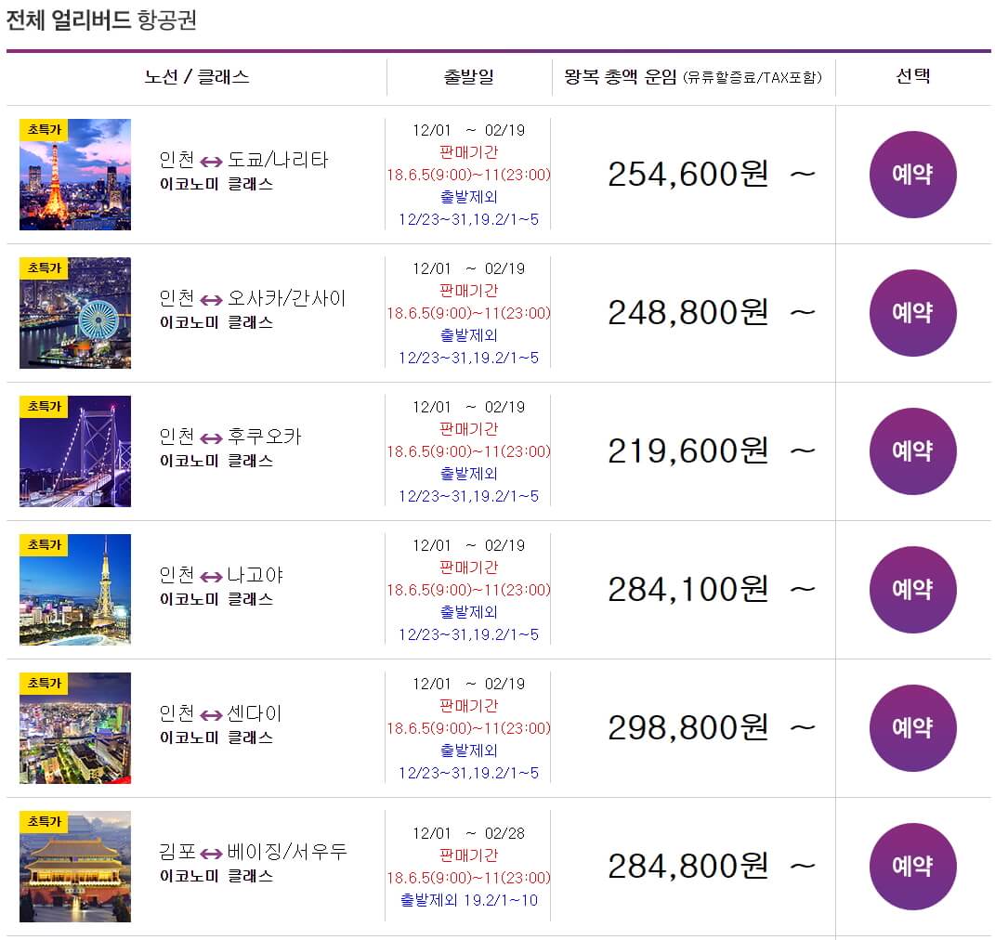Click the two-way arrow icon beside 나고야
Image resolution: width=995 pixels, height=940 pixels.
[x=211, y=576]
